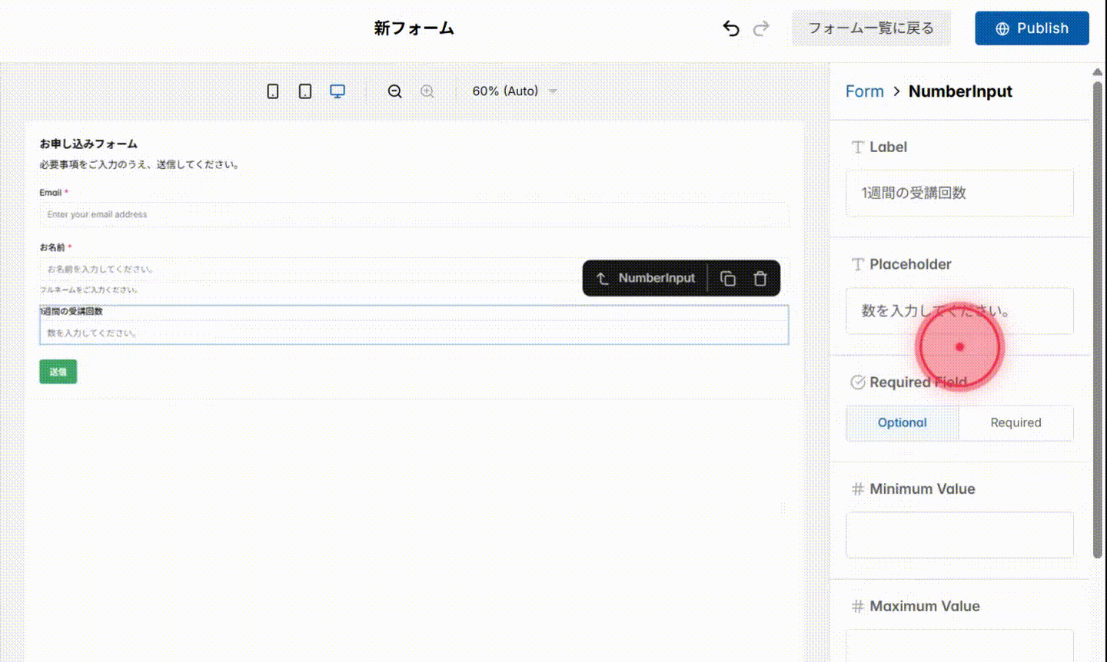1107x662 pixels.
Task: Duplicate the NumberInput field via copy icon
Action: coord(728,278)
